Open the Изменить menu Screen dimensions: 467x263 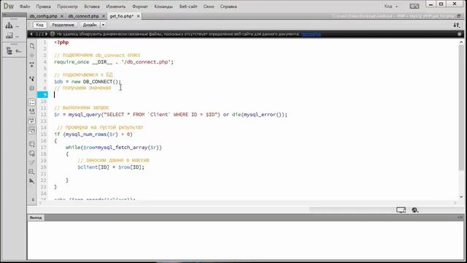pyautogui.click(x=116, y=7)
